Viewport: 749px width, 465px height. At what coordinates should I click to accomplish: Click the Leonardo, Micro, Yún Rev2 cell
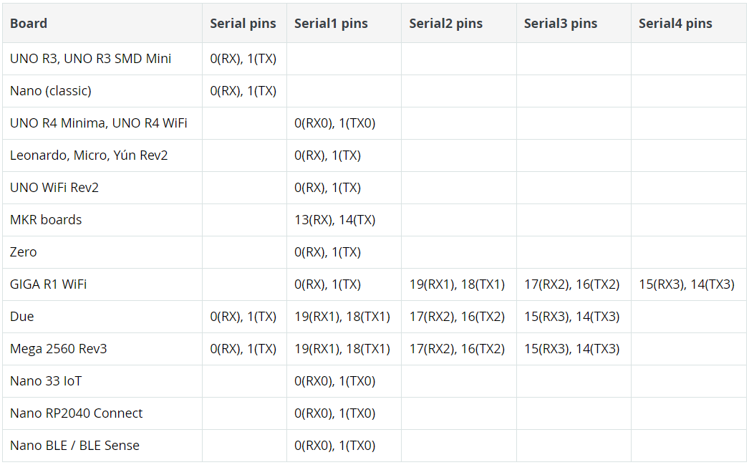coord(89,155)
